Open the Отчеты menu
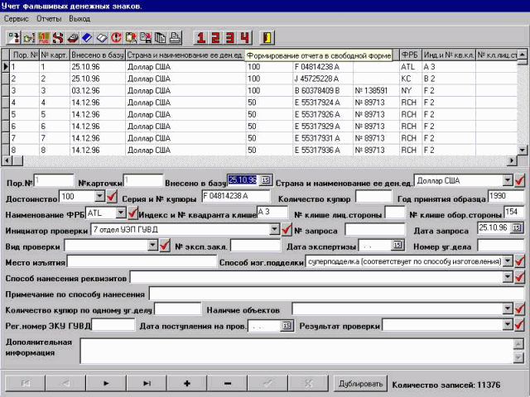 [x=49, y=18]
